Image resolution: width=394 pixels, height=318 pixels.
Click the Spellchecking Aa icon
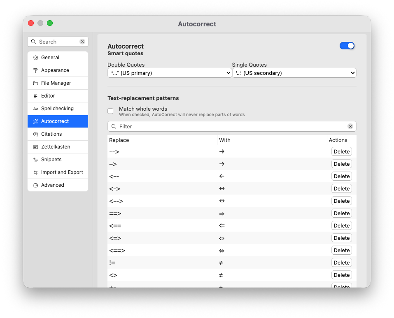pyautogui.click(x=35, y=109)
